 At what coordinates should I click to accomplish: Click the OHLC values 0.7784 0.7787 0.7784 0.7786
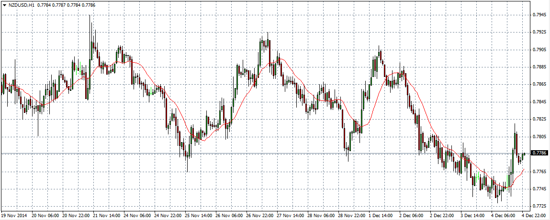(x=66, y=5)
